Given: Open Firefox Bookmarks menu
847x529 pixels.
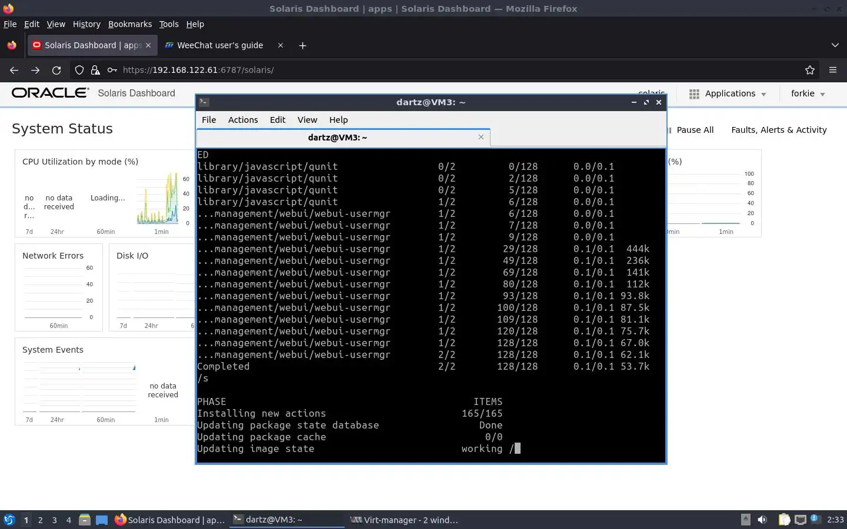Looking at the screenshot, I should click(130, 24).
